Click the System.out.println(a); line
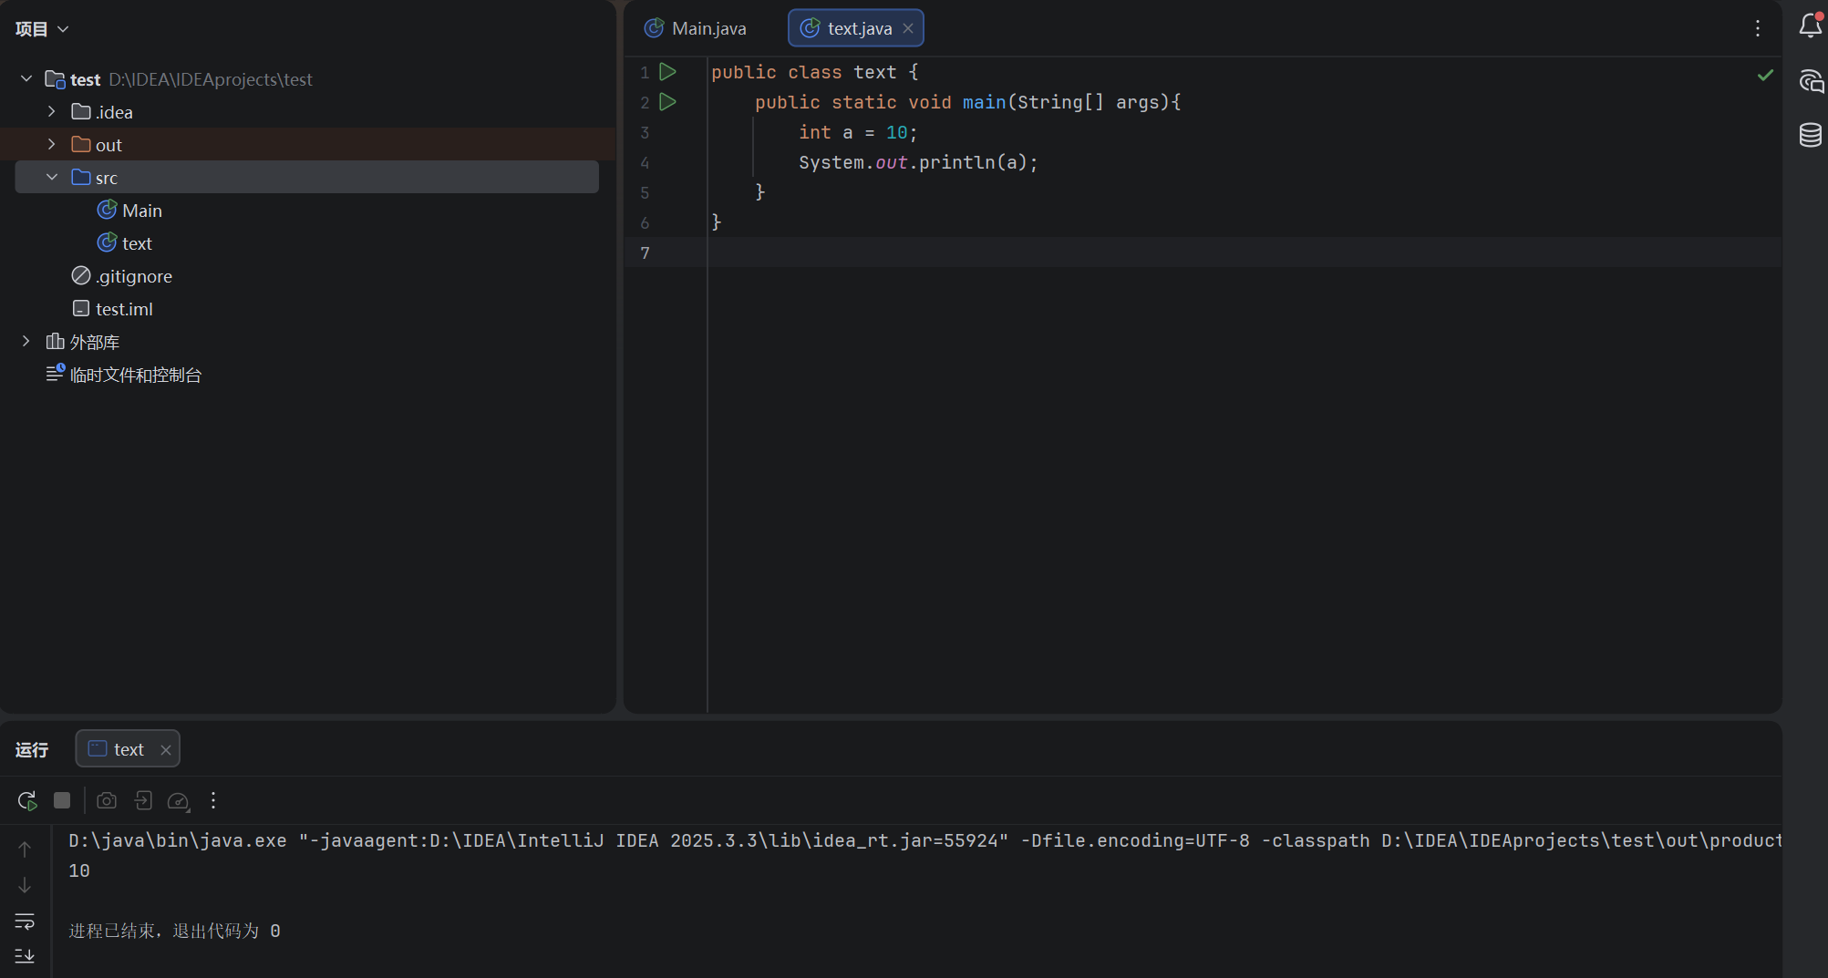 918,163
